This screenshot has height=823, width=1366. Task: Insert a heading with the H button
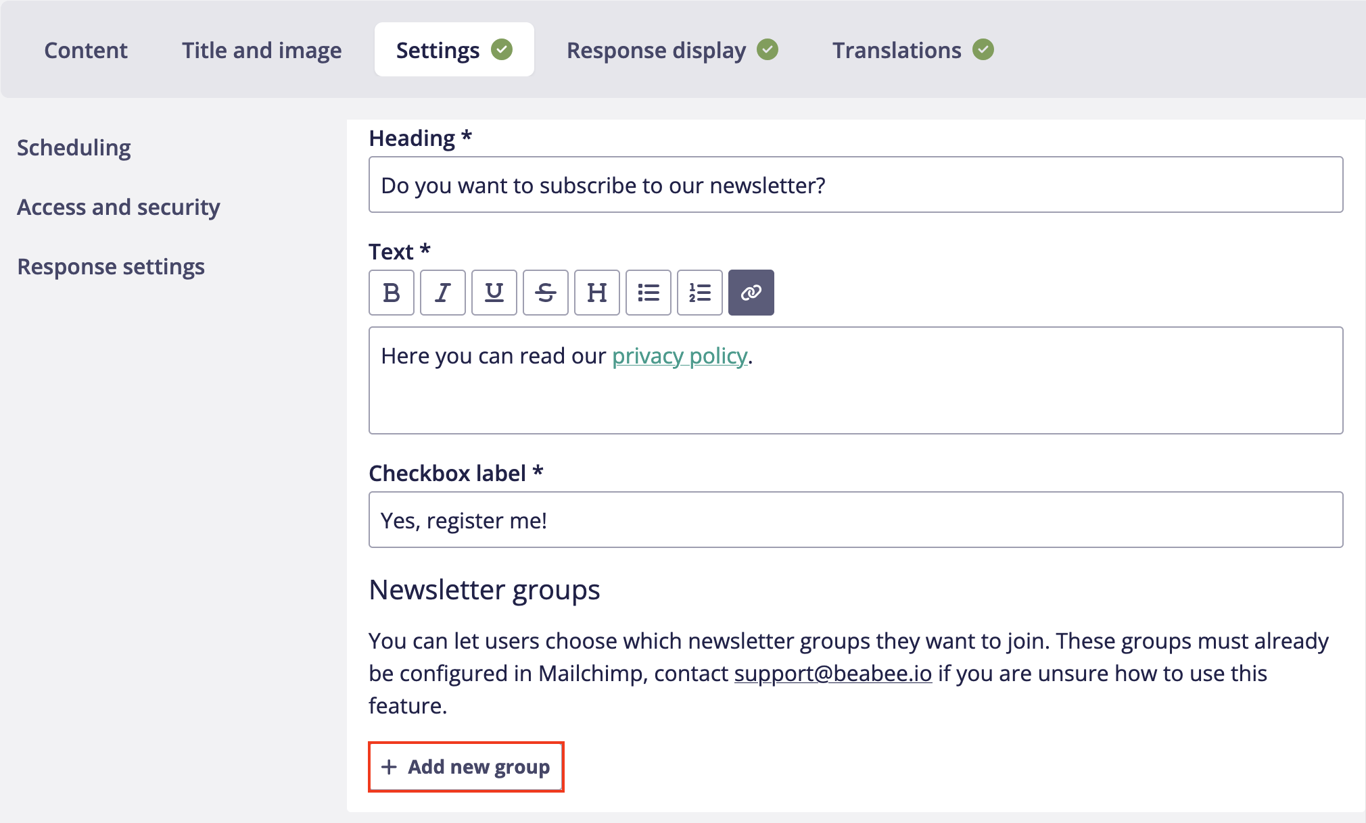coord(596,293)
